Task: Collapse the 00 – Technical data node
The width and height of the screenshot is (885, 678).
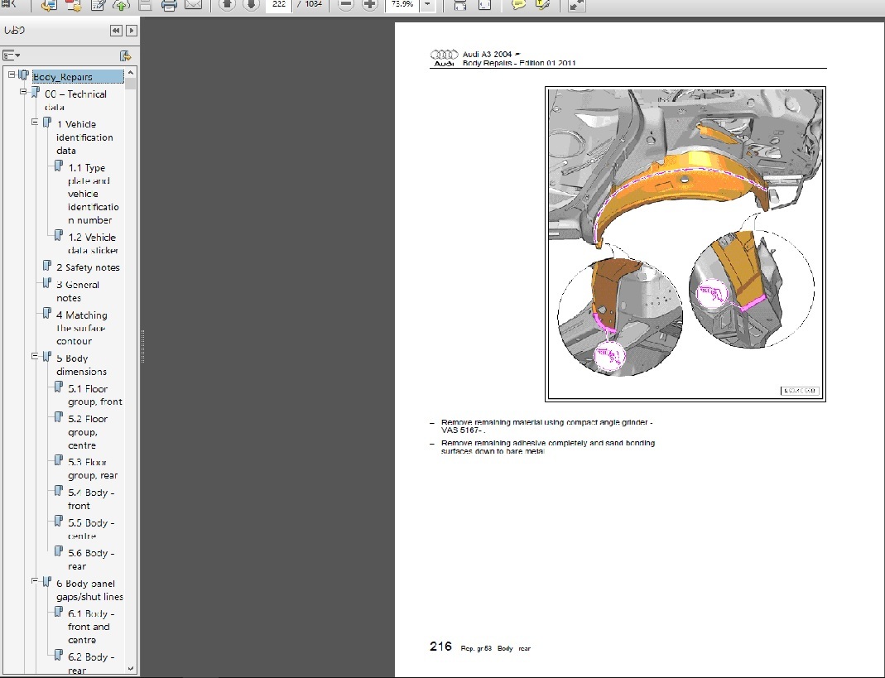Action: [23, 91]
